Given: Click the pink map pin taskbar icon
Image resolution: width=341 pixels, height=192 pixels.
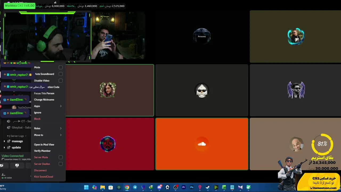Looking at the screenshot, I should pos(200,187).
